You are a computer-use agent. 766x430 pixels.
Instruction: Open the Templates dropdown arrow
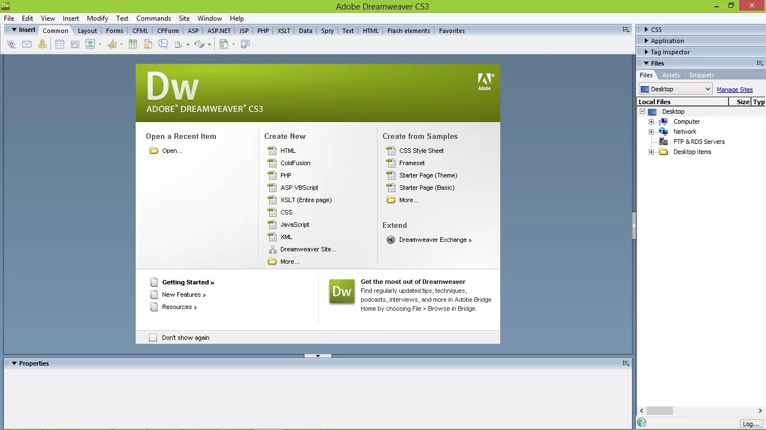[x=233, y=44]
